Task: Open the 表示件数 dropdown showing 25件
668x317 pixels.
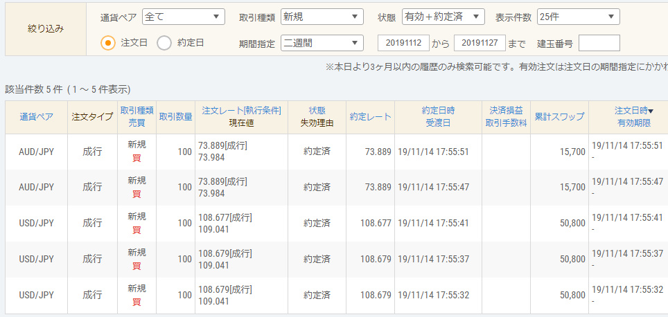Action: [x=578, y=17]
